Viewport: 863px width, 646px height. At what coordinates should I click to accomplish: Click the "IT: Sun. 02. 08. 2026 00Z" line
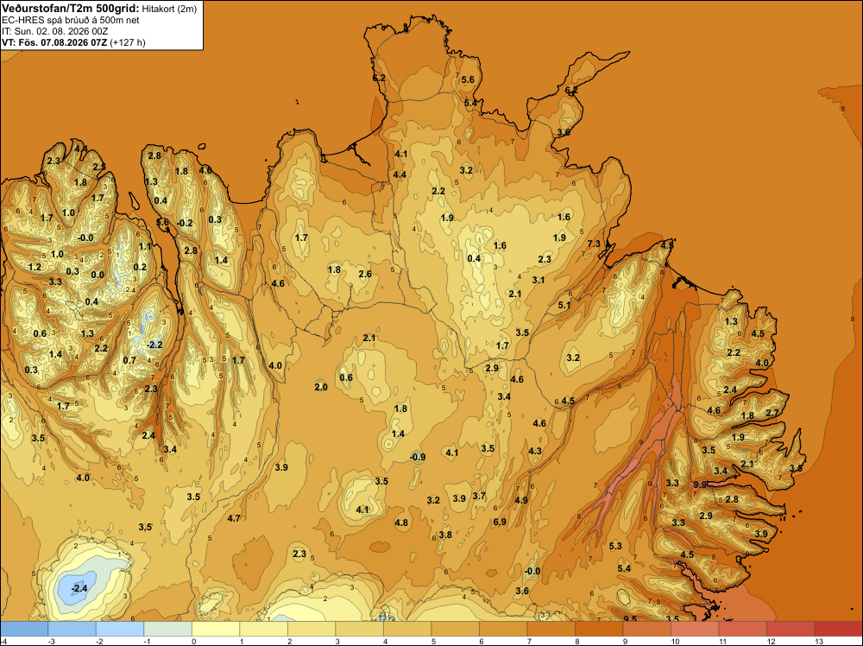pos(55,31)
